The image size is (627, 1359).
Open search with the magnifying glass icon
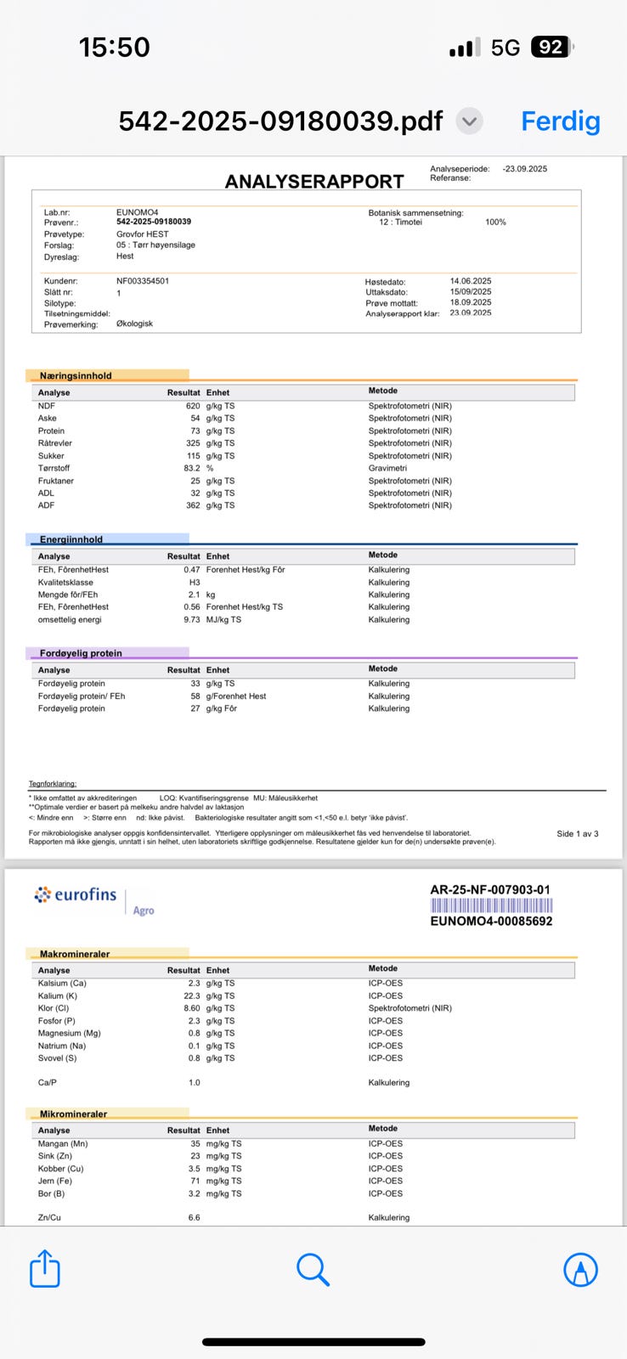point(313,1270)
